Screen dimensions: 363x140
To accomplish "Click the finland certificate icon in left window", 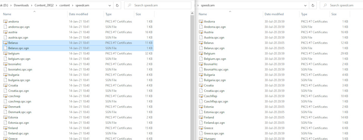I will (5, 128).
